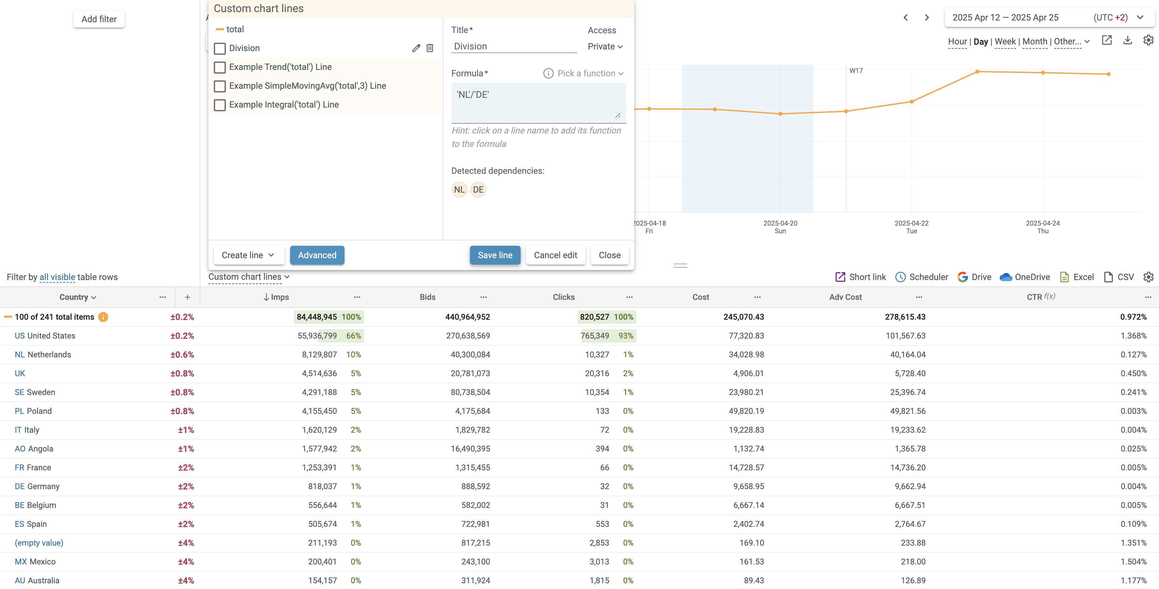Viewport: 1159px width, 589px height.
Task: Open chart in new window icon
Action: point(1106,40)
